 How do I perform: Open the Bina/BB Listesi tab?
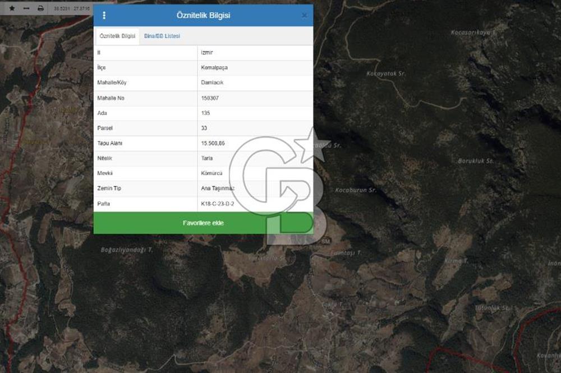(162, 36)
